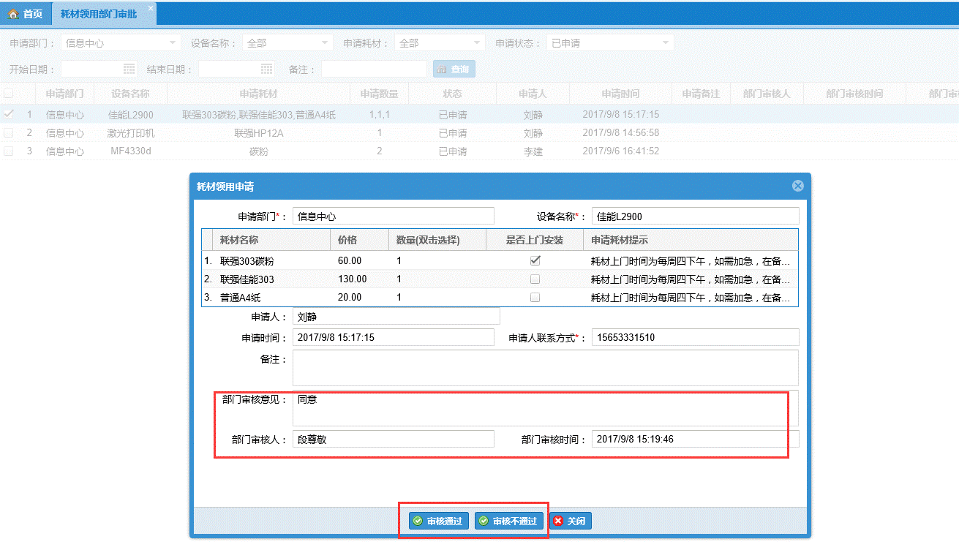Screen dimensions: 959x550
Task: Open the 结束日期 calendar picker icon
Action: (x=267, y=69)
